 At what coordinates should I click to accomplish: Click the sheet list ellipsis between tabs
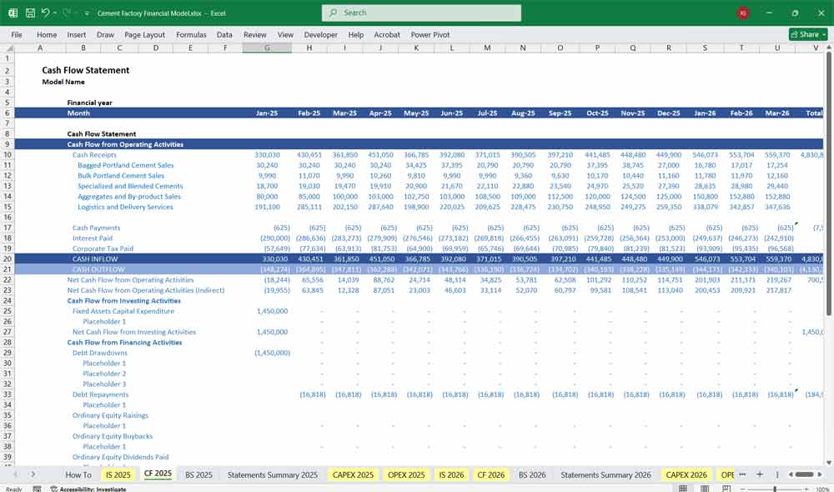pos(742,474)
